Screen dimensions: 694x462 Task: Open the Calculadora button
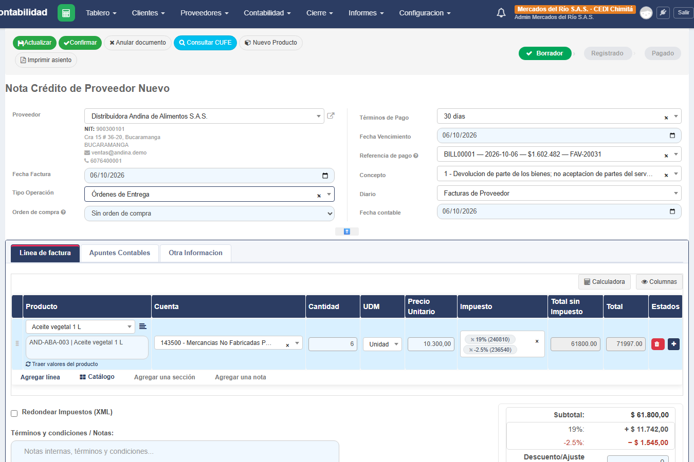pos(605,282)
